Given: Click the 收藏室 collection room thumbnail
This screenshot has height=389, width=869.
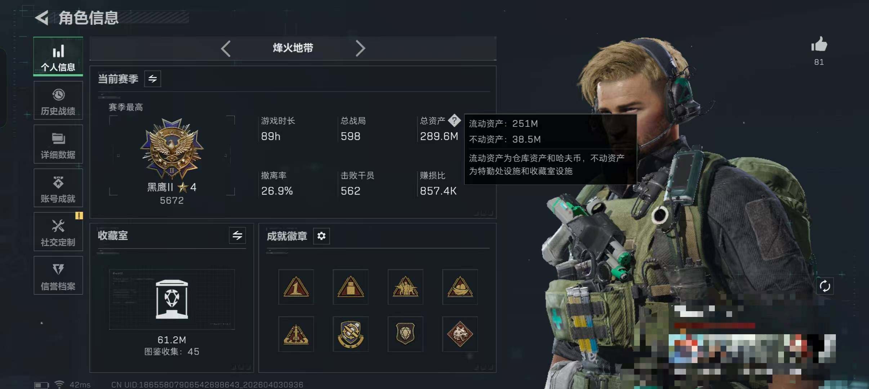Looking at the screenshot, I should point(172,299).
